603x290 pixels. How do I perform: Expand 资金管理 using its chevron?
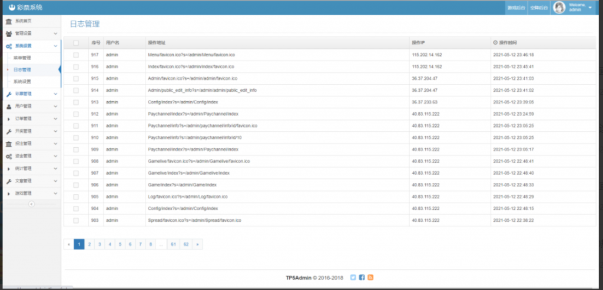pos(55,156)
